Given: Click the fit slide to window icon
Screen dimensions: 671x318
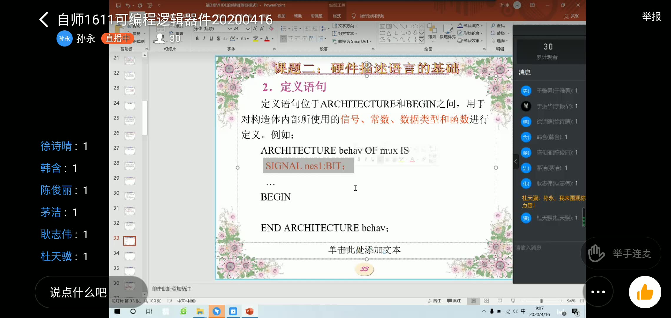Looking at the screenshot, I should 582,301.
